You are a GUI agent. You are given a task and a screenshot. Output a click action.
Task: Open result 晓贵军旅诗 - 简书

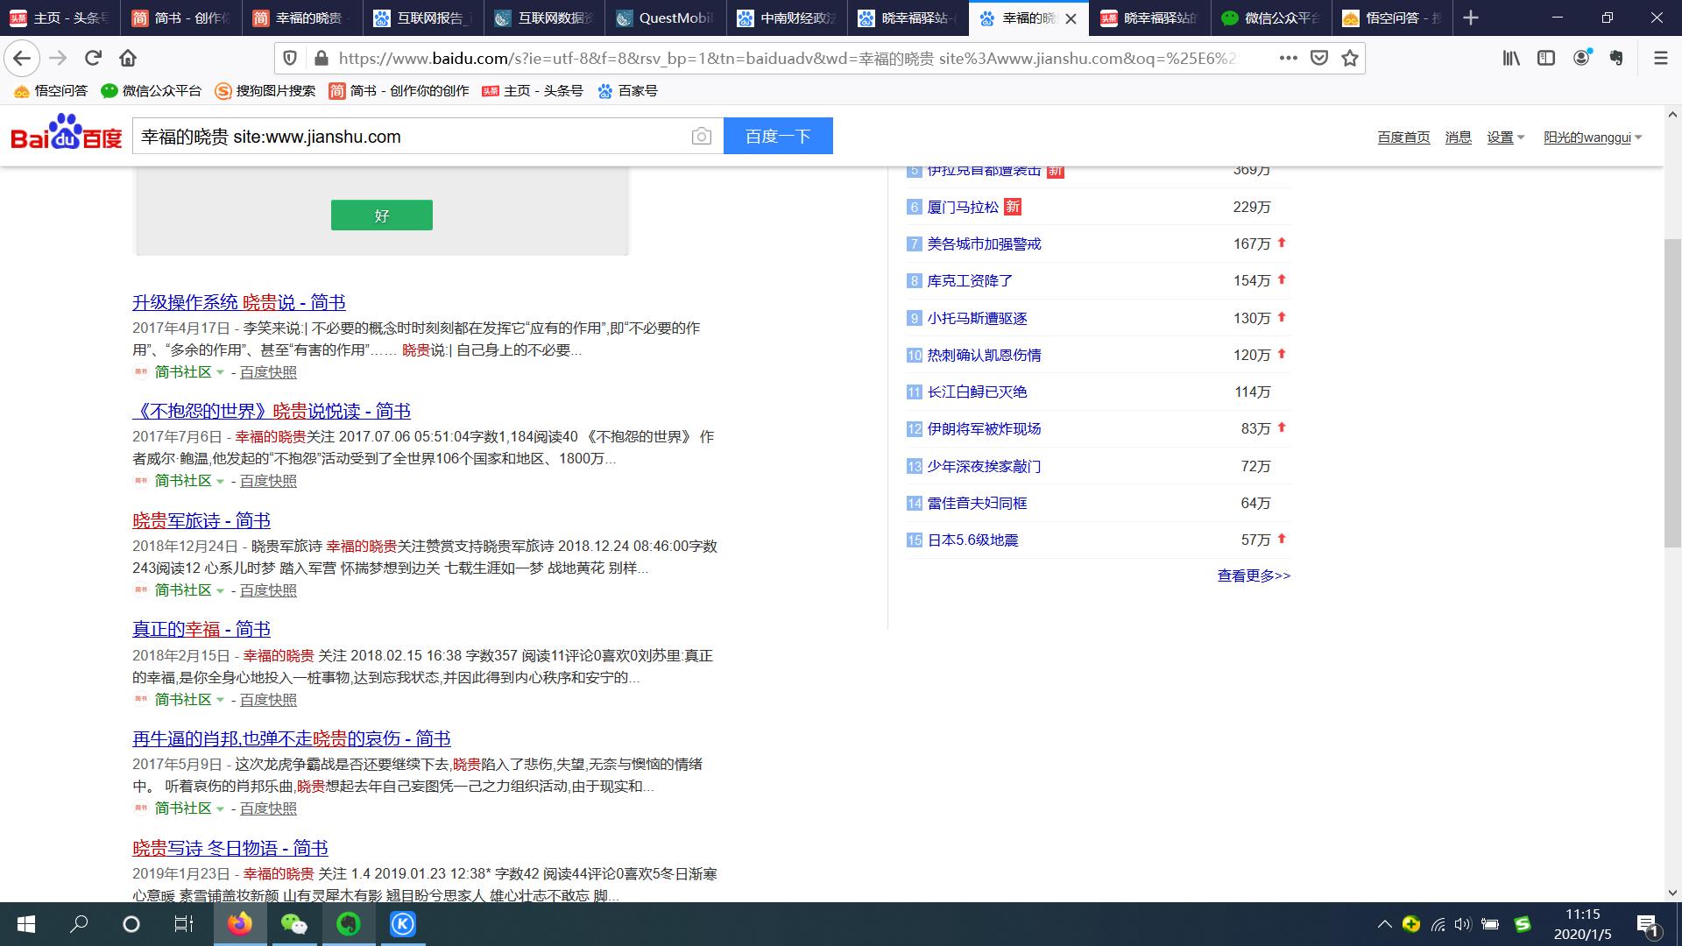click(201, 521)
